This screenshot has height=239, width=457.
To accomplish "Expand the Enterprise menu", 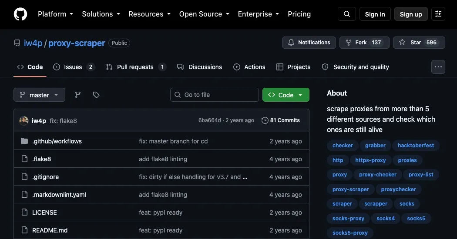I will click(258, 14).
